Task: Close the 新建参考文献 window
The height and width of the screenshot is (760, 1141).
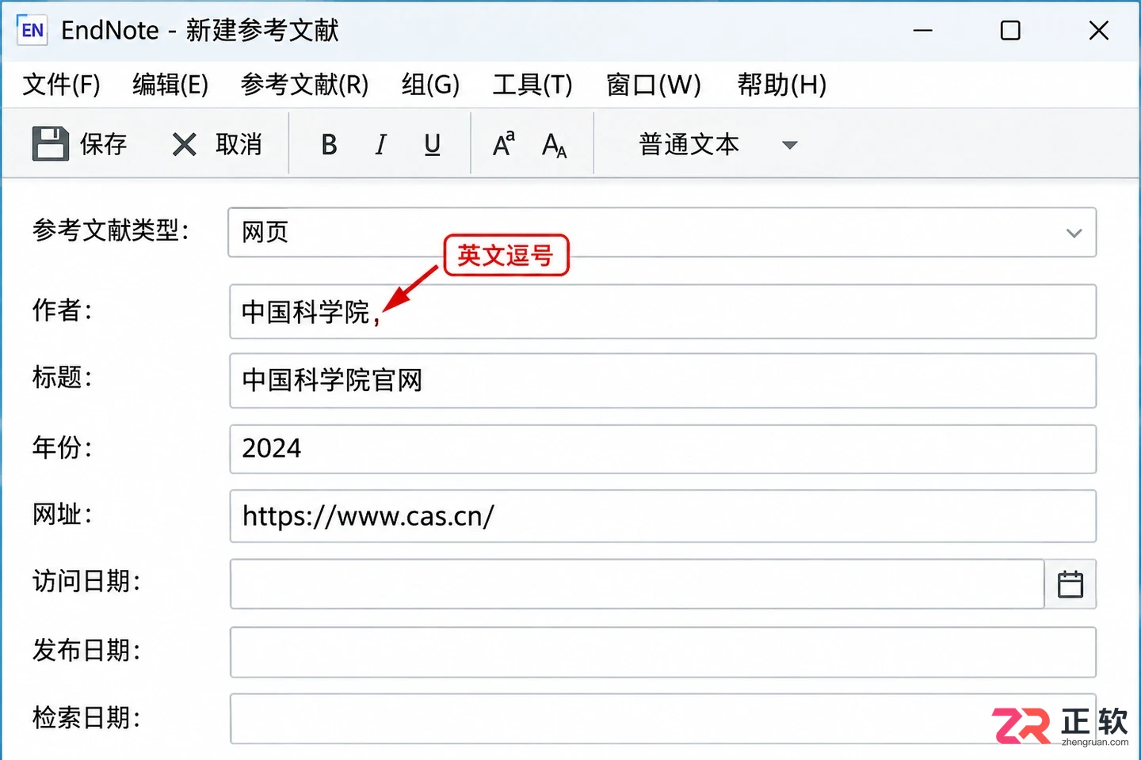Action: (1099, 31)
